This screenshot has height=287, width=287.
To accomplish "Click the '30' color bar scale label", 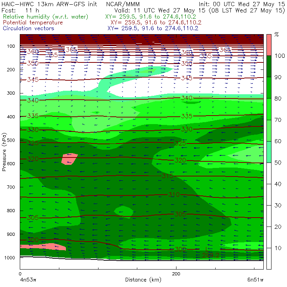I will point(278,206).
